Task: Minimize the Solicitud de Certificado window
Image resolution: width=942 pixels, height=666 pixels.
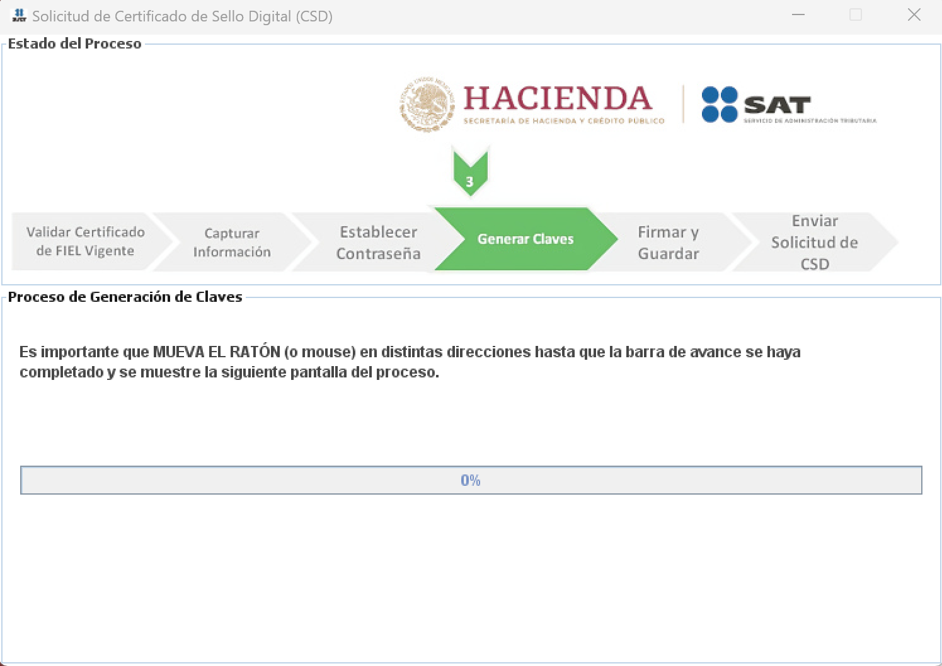Action: point(798,15)
